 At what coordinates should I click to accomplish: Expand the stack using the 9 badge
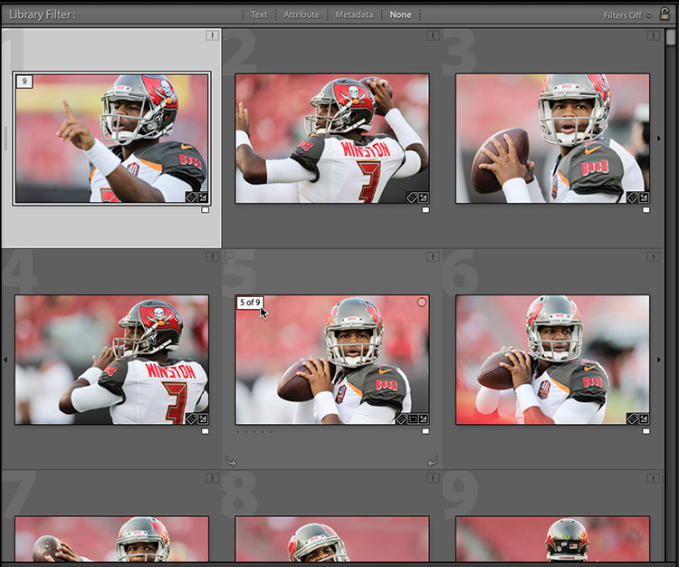tap(24, 81)
